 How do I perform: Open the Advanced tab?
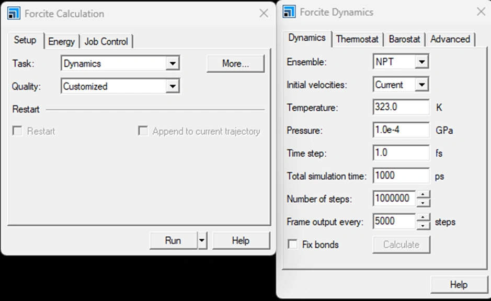tap(450, 39)
